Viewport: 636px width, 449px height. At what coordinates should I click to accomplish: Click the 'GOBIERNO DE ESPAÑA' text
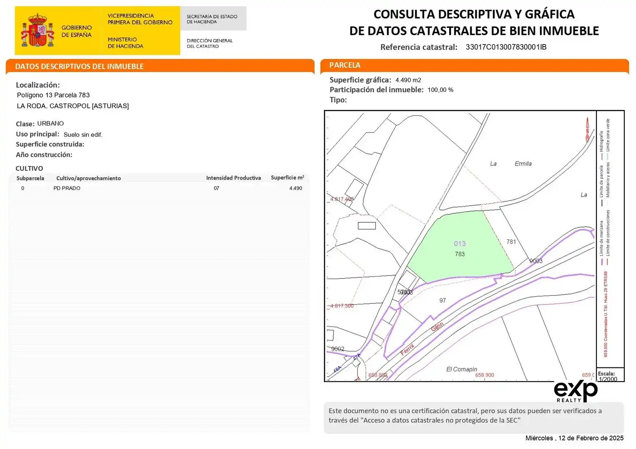[77, 31]
